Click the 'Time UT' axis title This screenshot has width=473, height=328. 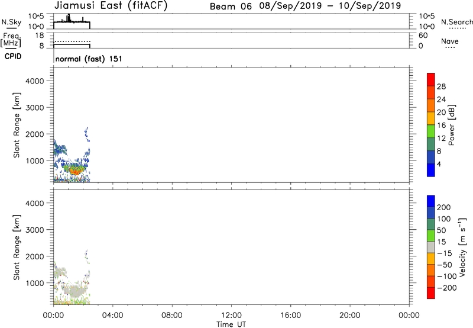231,324
